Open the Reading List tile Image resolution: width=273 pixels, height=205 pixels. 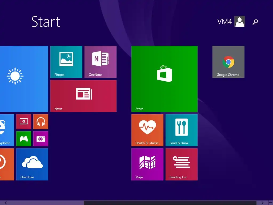point(182,164)
